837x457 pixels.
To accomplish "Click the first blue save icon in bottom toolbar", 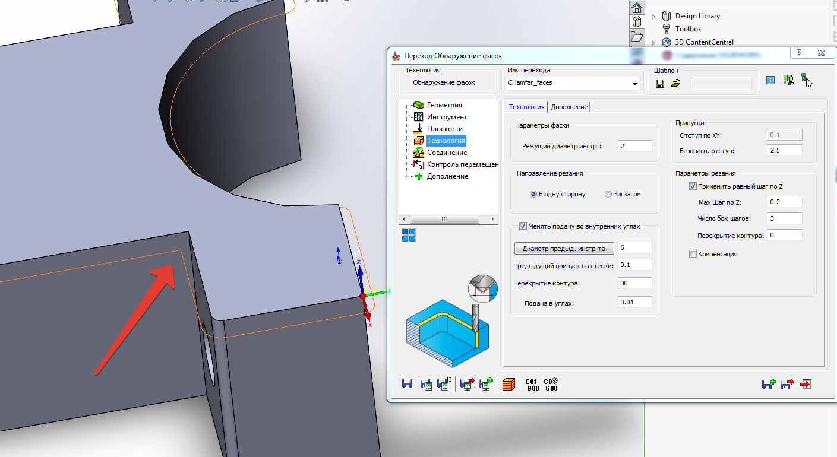I will (407, 384).
